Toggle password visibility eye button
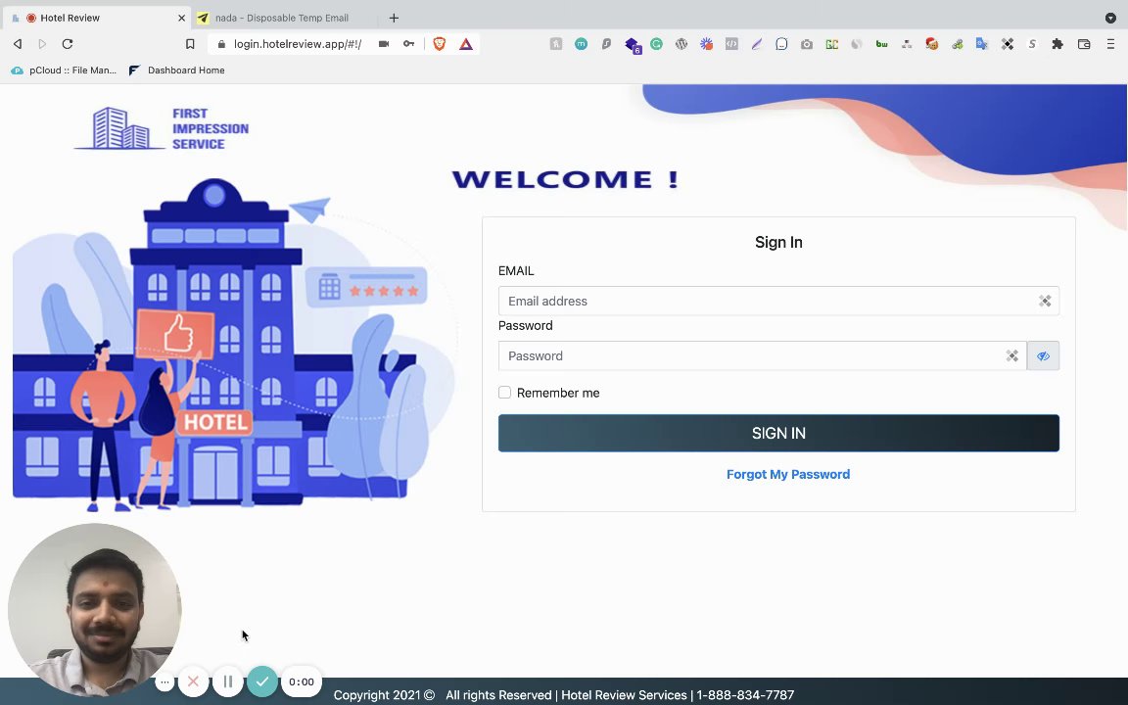 coord(1043,355)
